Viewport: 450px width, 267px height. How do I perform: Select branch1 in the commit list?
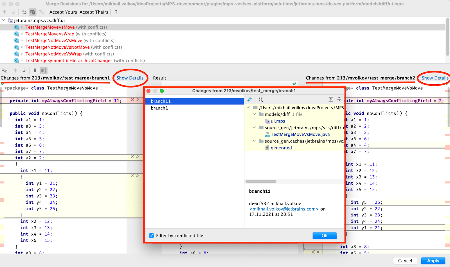(159, 108)
